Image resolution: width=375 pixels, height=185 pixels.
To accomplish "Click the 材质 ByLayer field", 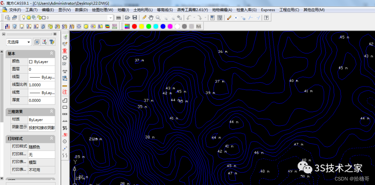I will coord(42,119).
